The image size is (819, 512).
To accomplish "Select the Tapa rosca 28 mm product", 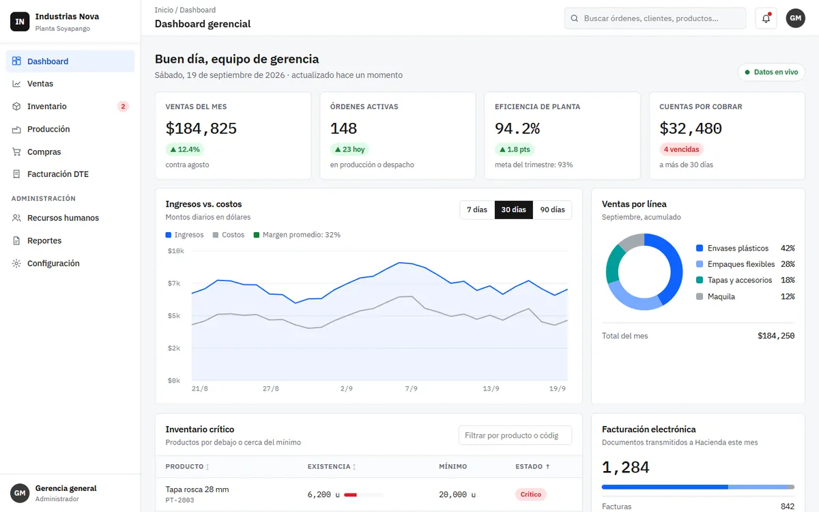I will click(197, 489).
